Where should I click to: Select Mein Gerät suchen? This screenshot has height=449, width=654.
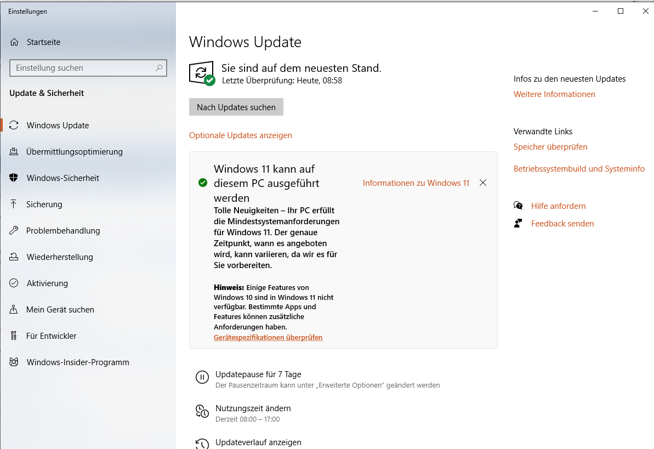coord(60,309)
